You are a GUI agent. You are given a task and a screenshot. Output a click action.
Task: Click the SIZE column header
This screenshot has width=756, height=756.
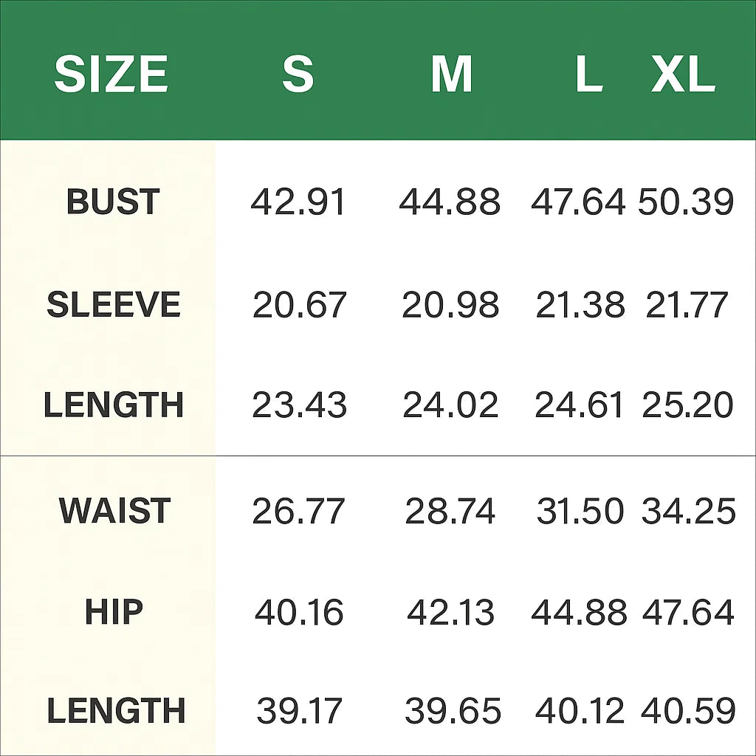pyautogui.click(x=111, y=75)
